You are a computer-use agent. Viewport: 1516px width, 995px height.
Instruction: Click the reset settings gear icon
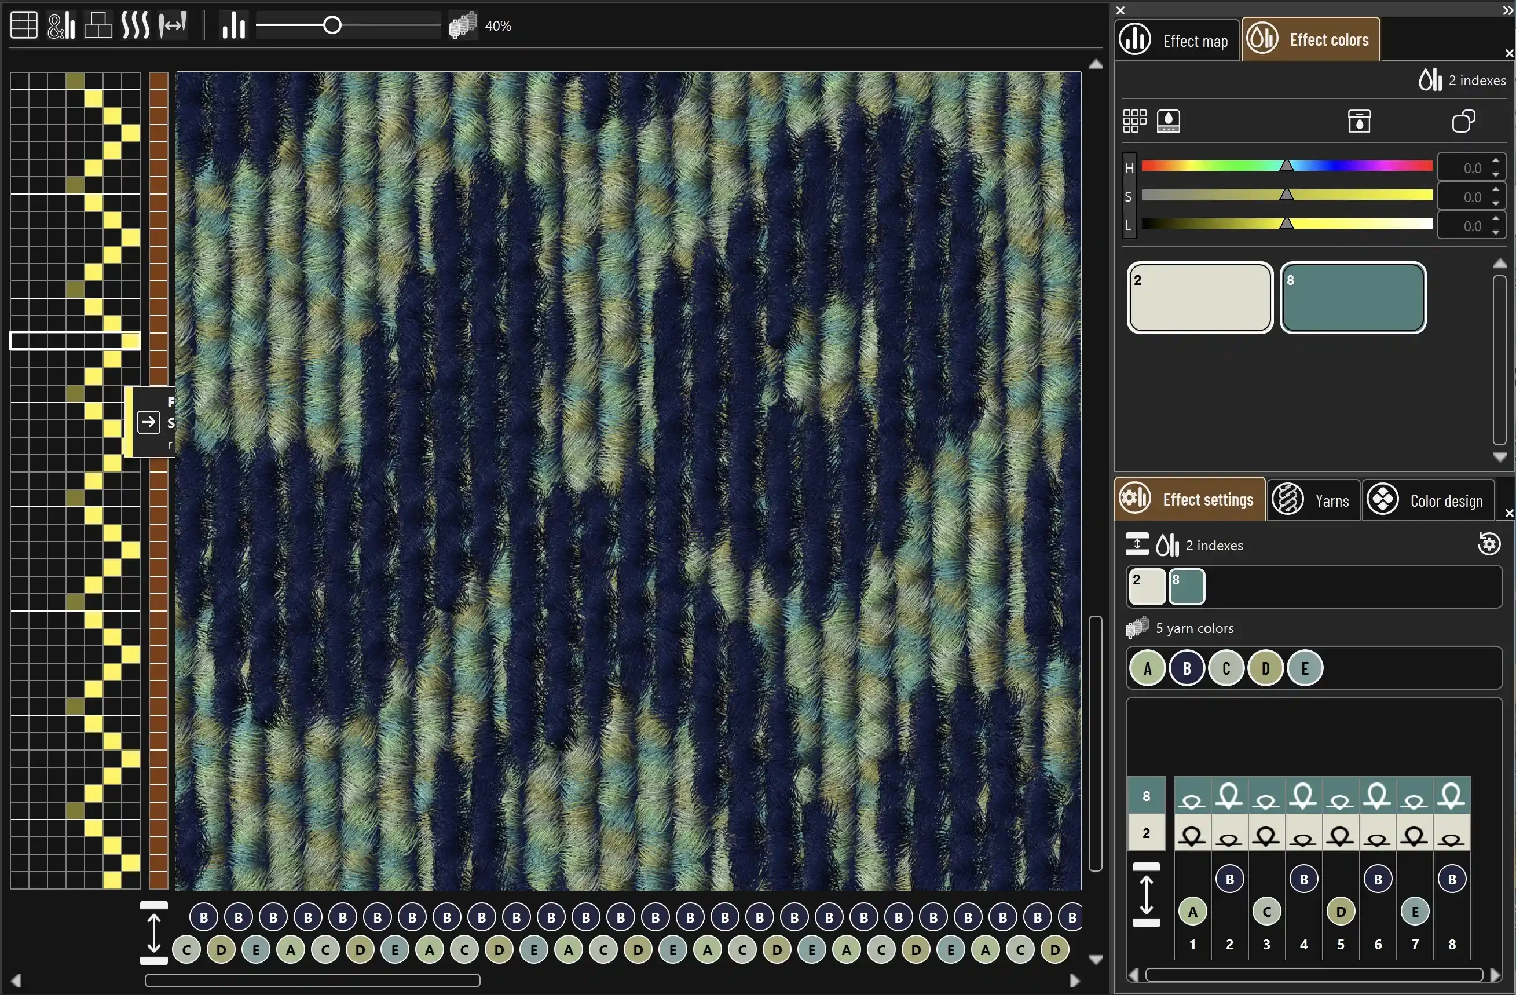pyautogui.click(x=1489, y=543)
